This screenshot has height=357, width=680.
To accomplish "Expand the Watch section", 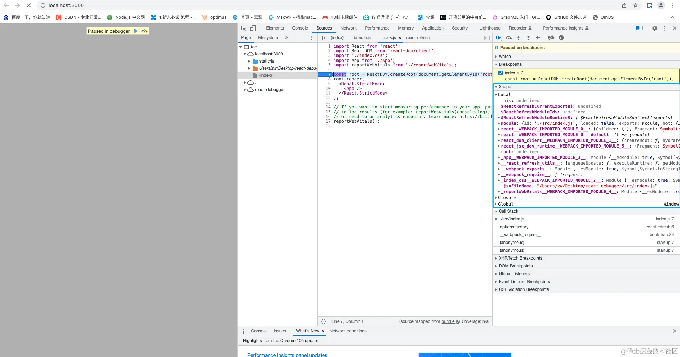I will coord(504,57).
